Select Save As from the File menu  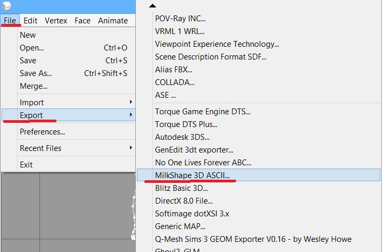point(36,73)
